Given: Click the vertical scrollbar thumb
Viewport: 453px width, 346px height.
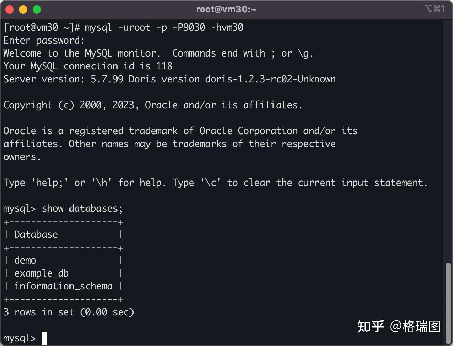Looking at the screenshot, I should tap(448, 302).
